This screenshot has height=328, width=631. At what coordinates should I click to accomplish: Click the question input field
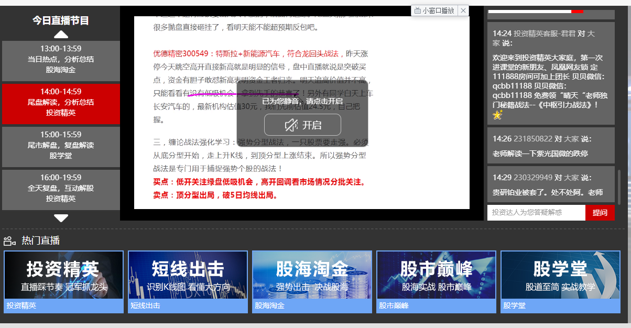click(536, 213)
